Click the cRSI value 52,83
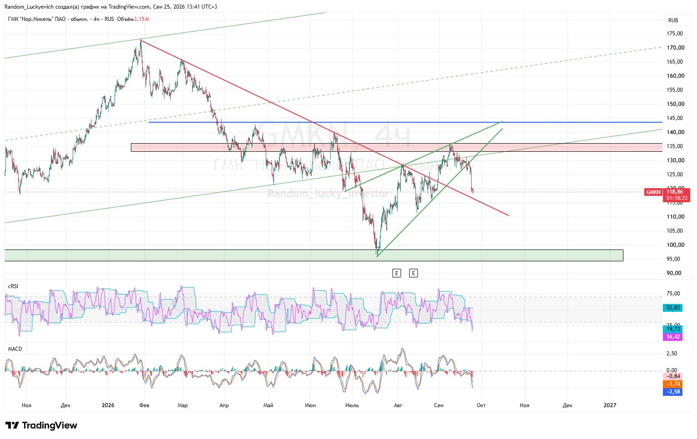This screenshot has height=439, width=697. (x=673, y=308)
